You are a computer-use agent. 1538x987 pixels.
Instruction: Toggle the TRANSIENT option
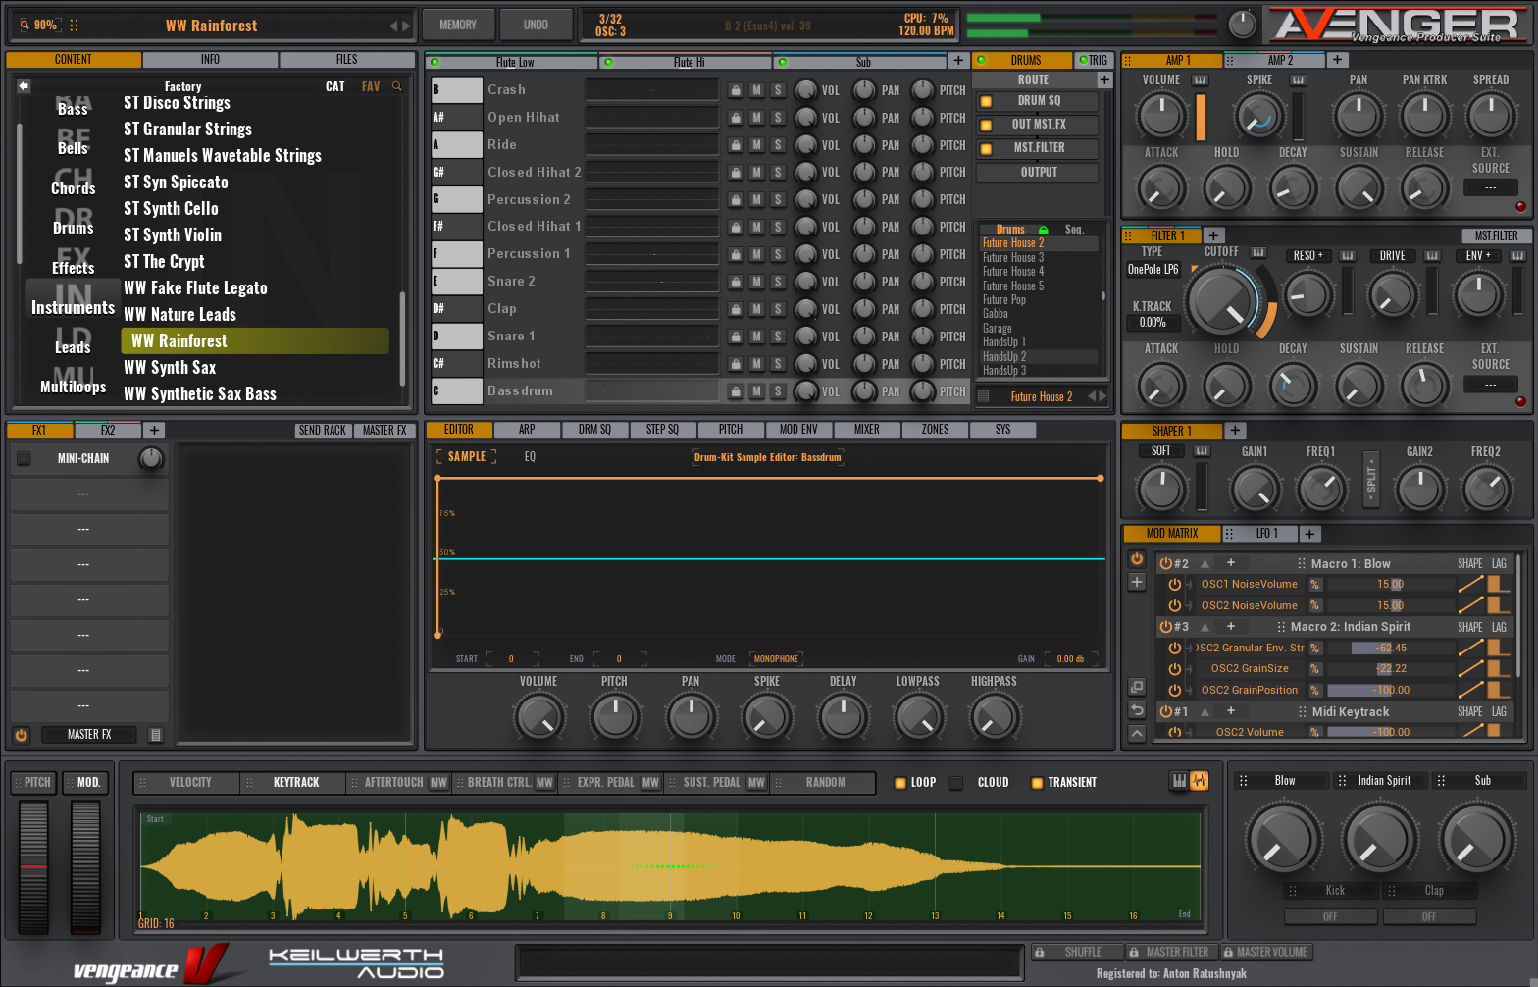coord(1037,783)
